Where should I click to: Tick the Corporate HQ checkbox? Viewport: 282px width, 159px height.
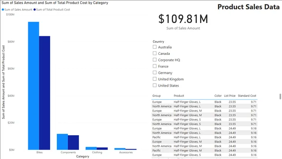pos(155,60)
